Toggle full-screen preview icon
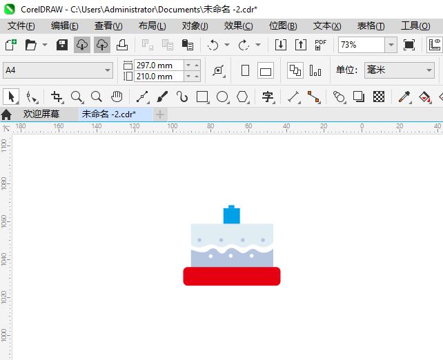Screen dimensions: 443x360 [x=409, y=45]
